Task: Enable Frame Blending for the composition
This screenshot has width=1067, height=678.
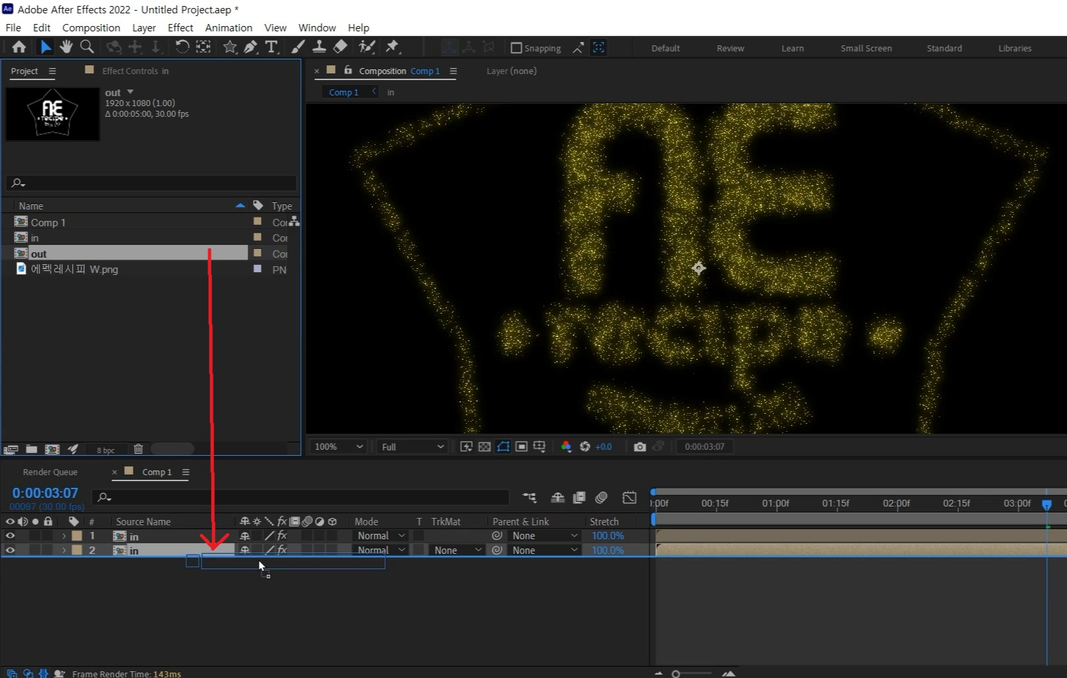Action: pyautogui.click(x=579, y=497)
